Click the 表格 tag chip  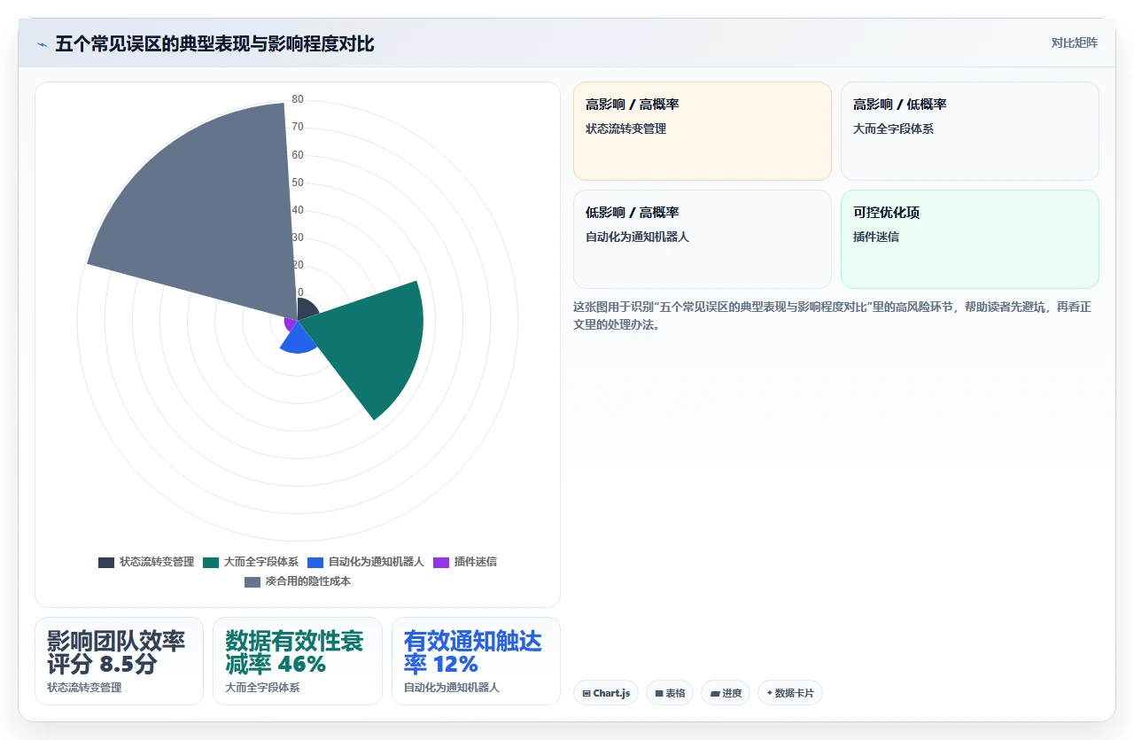pyautogui.click(x=670, y=693)
